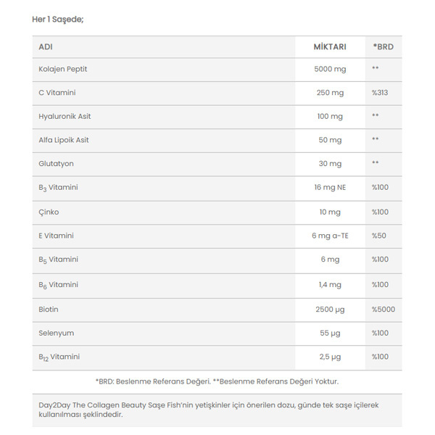Image resolution: width=435 pixels, height=435 pixels.
Task: Click the Selenyum ingredient name
Action: [57, 333]
